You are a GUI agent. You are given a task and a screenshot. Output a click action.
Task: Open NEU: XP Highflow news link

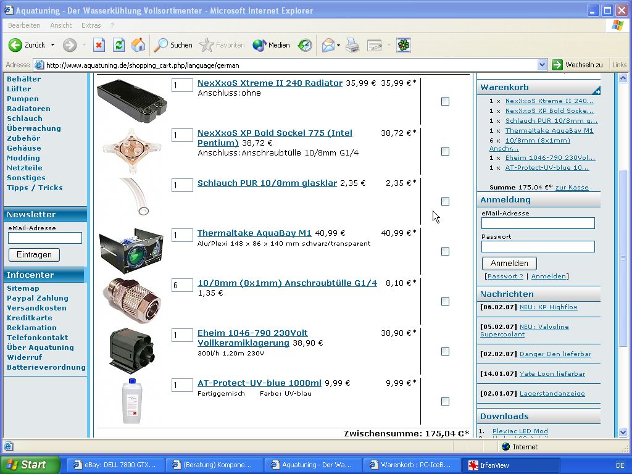coord(549,307)
